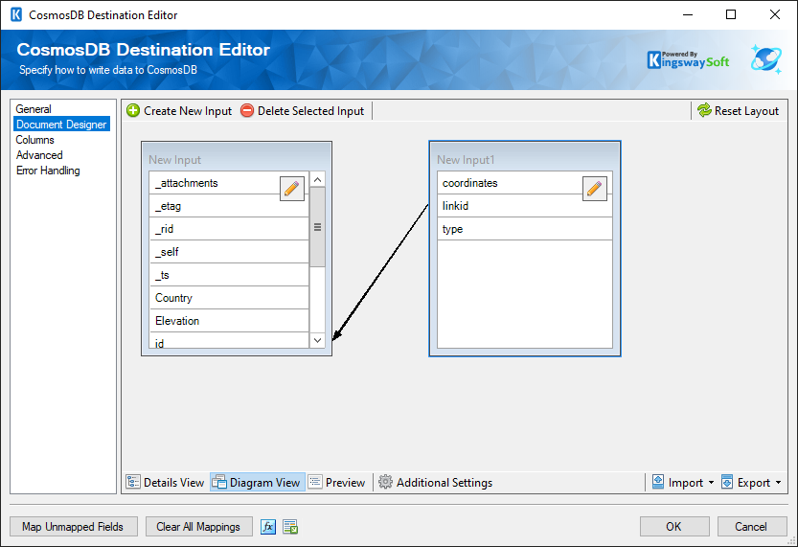Click the Details View label

tap(173, 483)
